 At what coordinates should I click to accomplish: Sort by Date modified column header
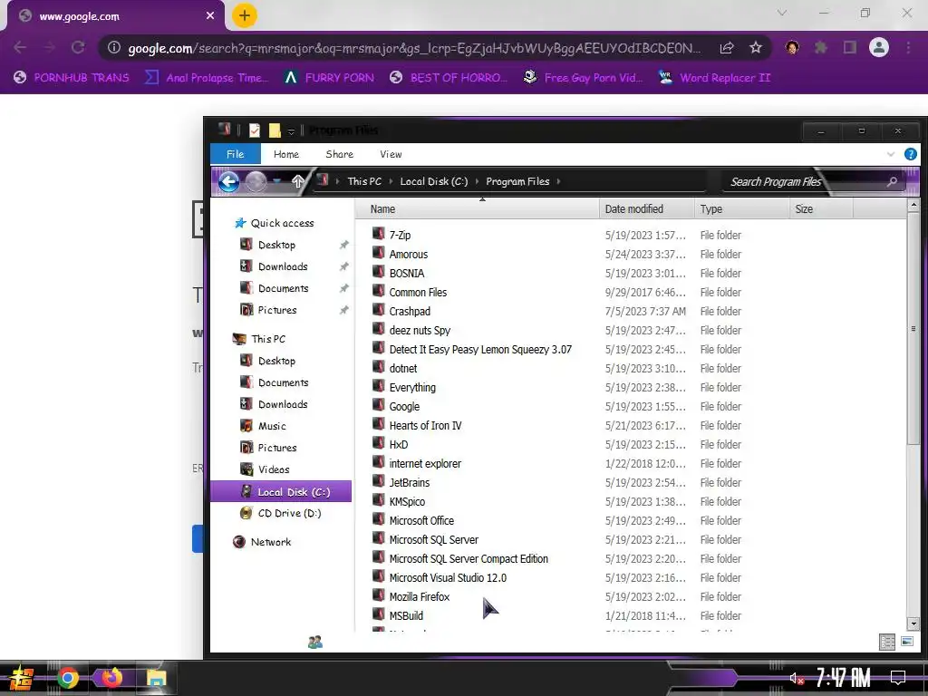pos(646,209)
